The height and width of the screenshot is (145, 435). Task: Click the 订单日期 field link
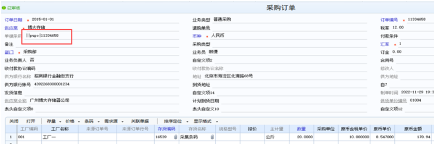[14, 20]
